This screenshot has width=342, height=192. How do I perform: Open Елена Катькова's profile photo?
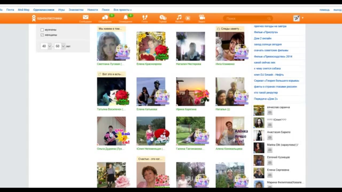[x=151, y=92]
